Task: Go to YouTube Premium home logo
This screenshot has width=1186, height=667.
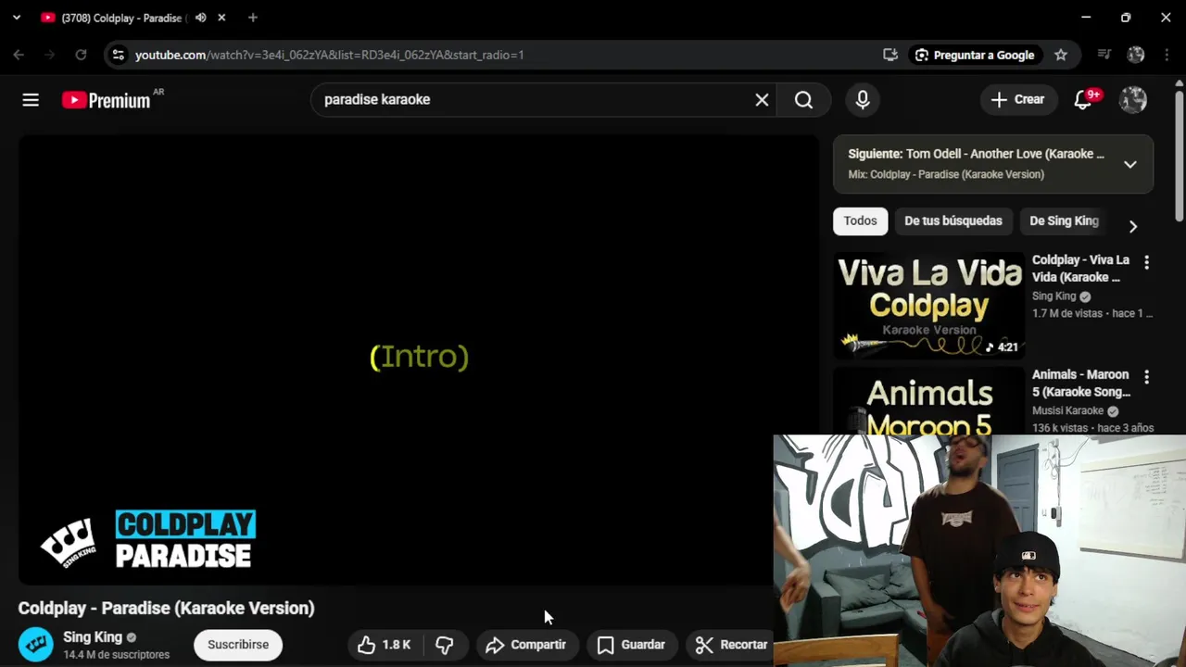Action: pyautogui.click(x=107, y=100)
